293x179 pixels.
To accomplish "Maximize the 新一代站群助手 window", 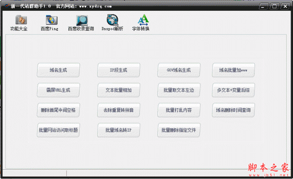I will (274, 6).
